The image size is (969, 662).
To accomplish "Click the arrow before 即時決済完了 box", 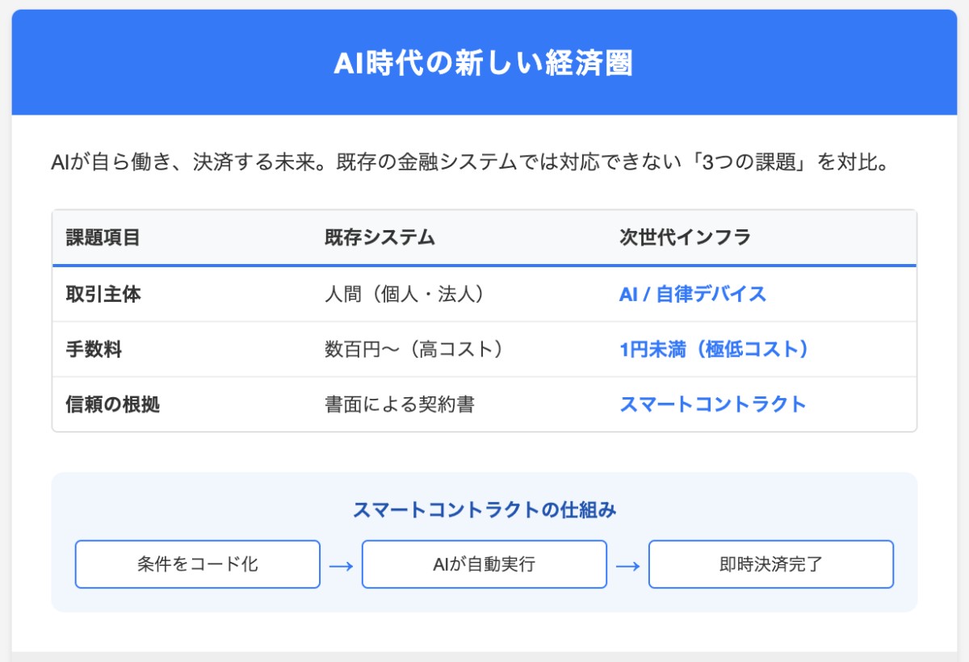I will pyautogui.click(x=627, y=565).
